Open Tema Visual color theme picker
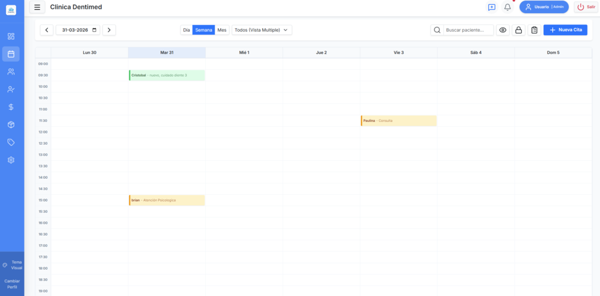 point(12,265)
